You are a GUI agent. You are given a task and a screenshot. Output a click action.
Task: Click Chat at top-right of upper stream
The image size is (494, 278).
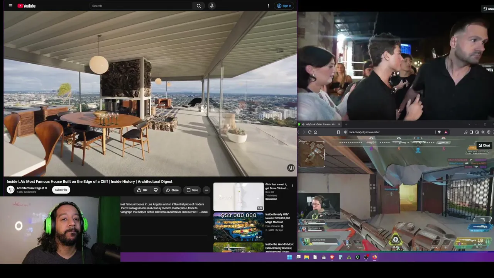(x=489, y=9)
